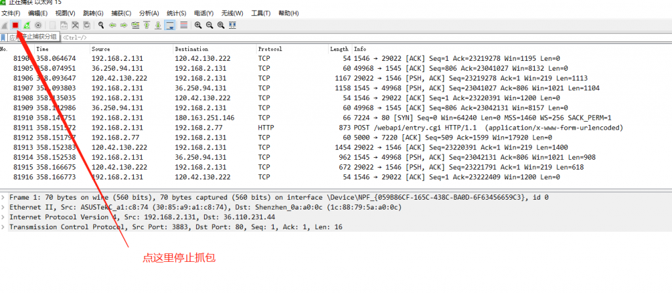Select packet 81915 with Len=618
Viewport: 672px width, 294px height.
tap(336, 167)
